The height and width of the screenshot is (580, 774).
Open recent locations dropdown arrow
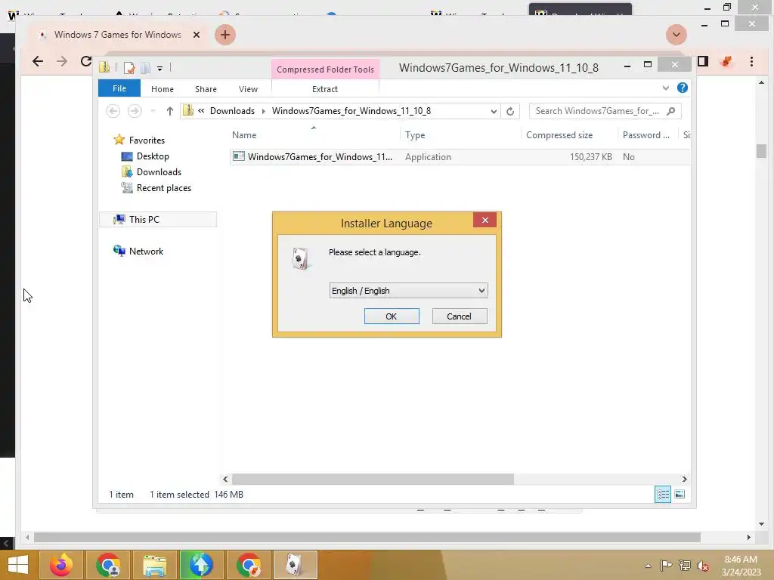(x=153, y=111)
